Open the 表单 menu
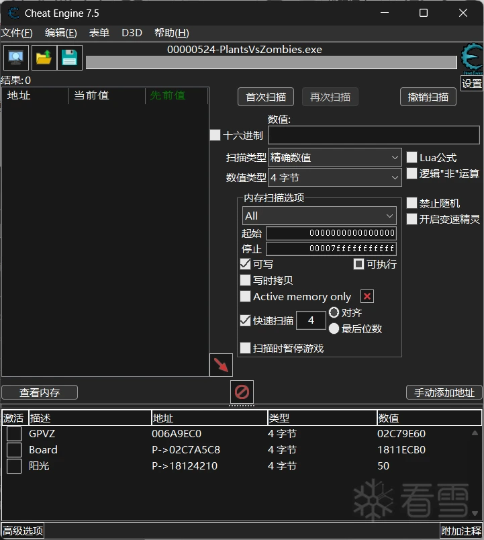Viewport: 484px width, 540px height. tap(99, 33)
